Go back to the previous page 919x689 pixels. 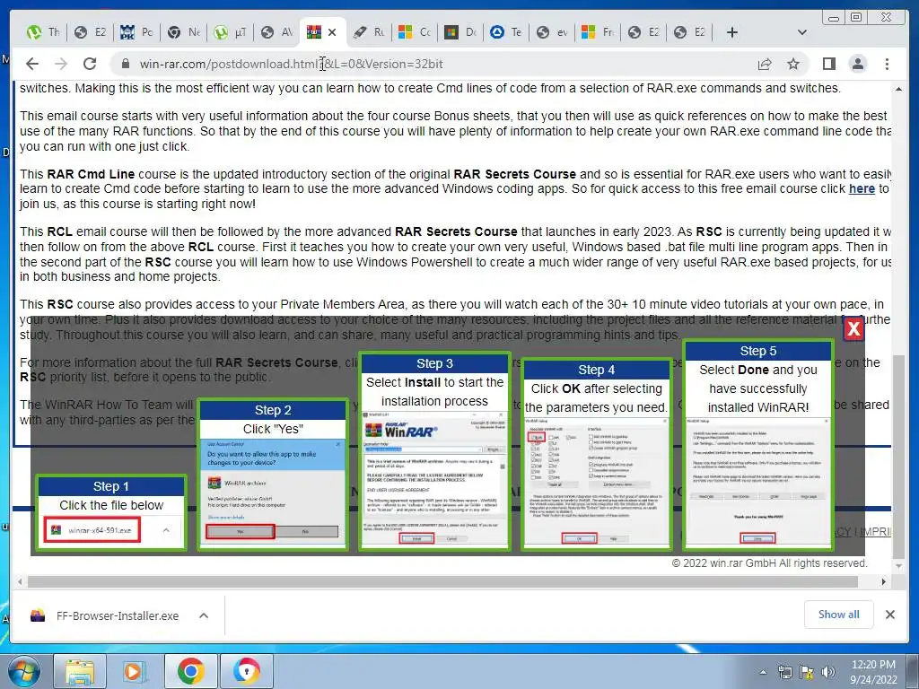point(32,64)
